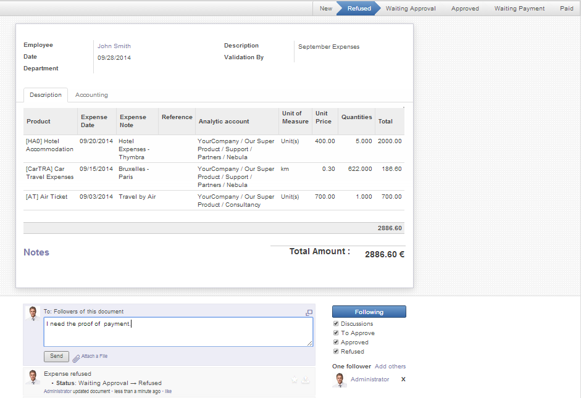
Task: Click the Bruxelles - Paris expense note
Action: point(133,173)
